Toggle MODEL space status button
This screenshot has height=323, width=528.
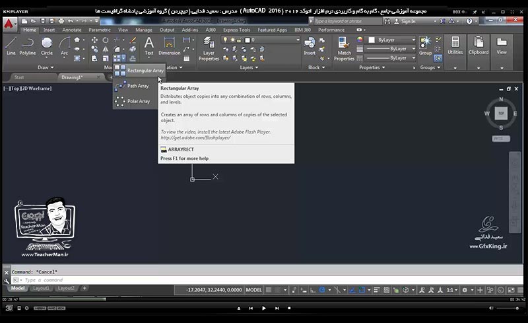(253, 290)
